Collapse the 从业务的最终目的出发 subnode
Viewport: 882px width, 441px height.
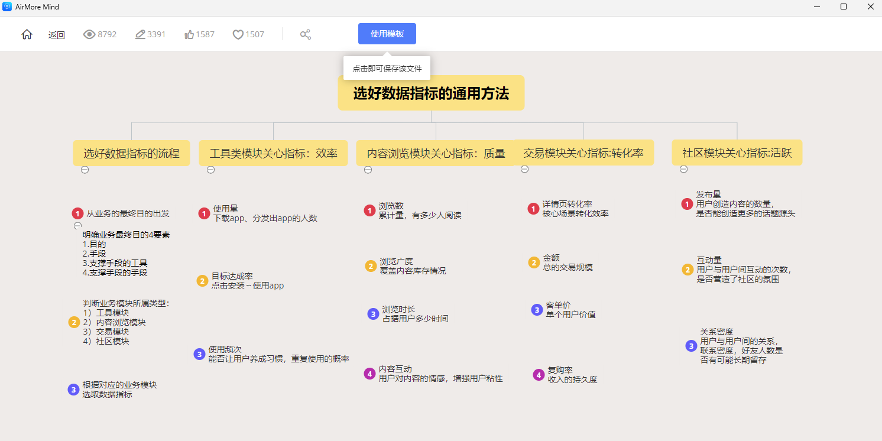[77, 226]
